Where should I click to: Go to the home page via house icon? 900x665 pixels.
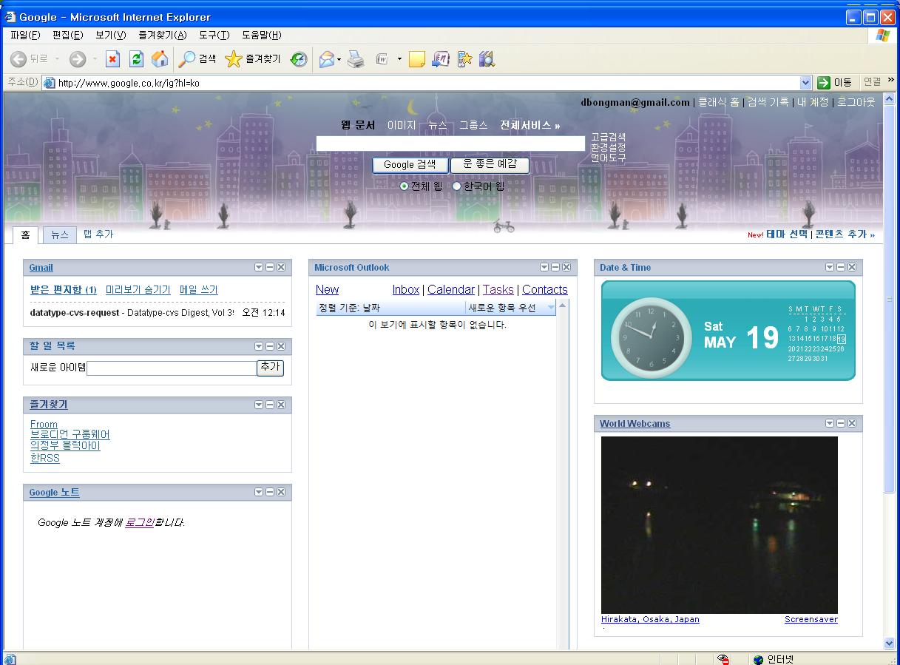coord(160,59)
